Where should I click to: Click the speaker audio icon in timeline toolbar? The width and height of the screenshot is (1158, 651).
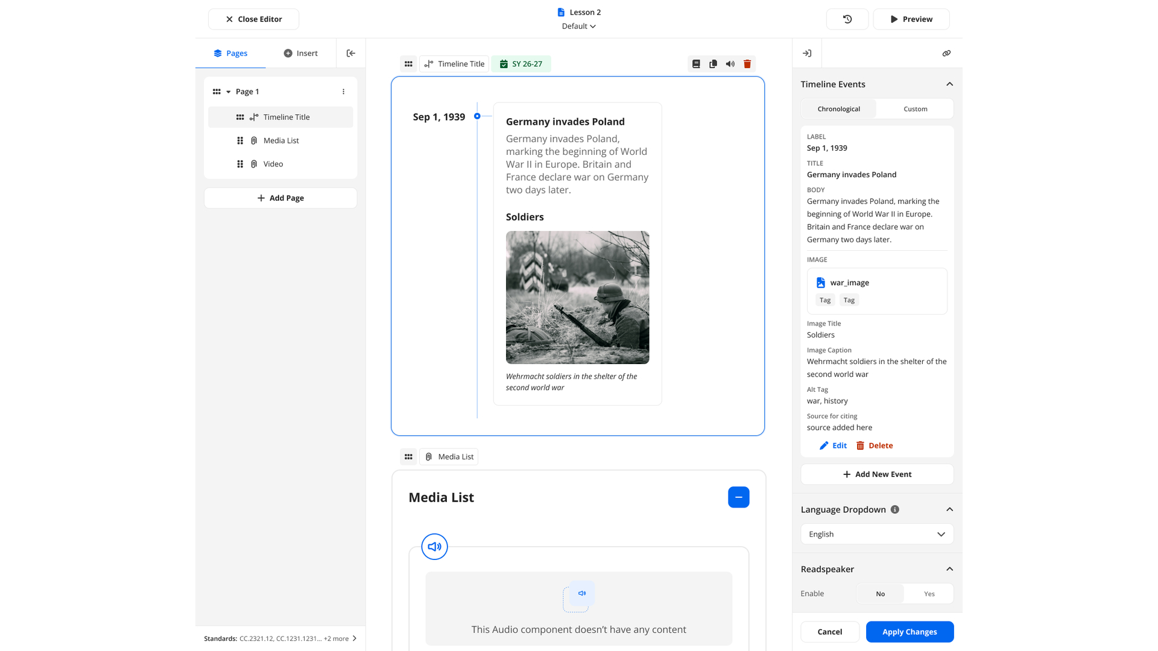click(x=730, y=64)
